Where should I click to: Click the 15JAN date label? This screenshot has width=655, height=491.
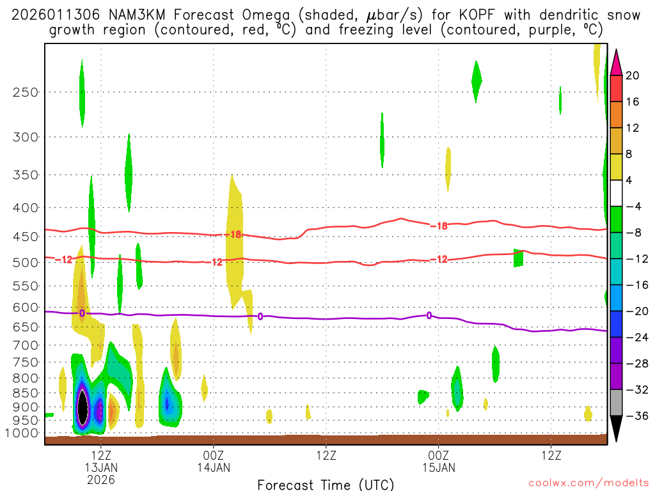[439, 467]
